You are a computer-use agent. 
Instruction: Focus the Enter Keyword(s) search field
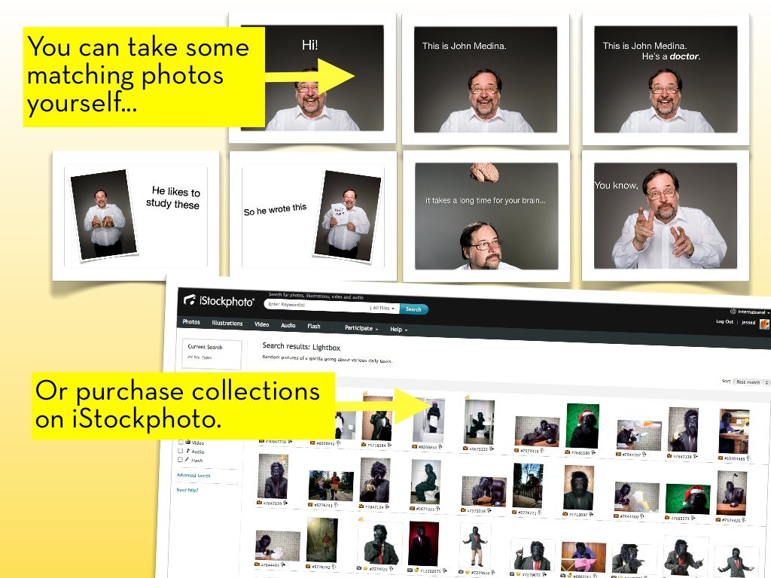point(318,305)
